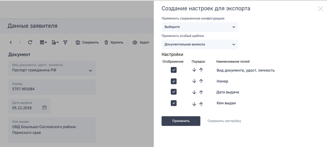
Task: Open the saved configuration Выберите dropdown
Action: [200, 27]
